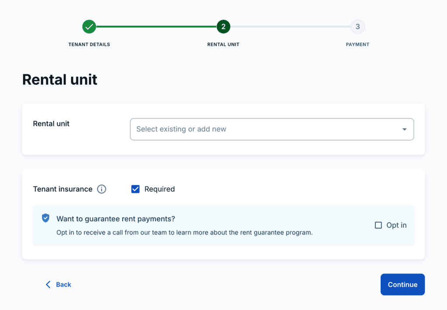Tick the Opt in checkbox
Viewport: 447px width, 310px height.
tap(378, 225)
